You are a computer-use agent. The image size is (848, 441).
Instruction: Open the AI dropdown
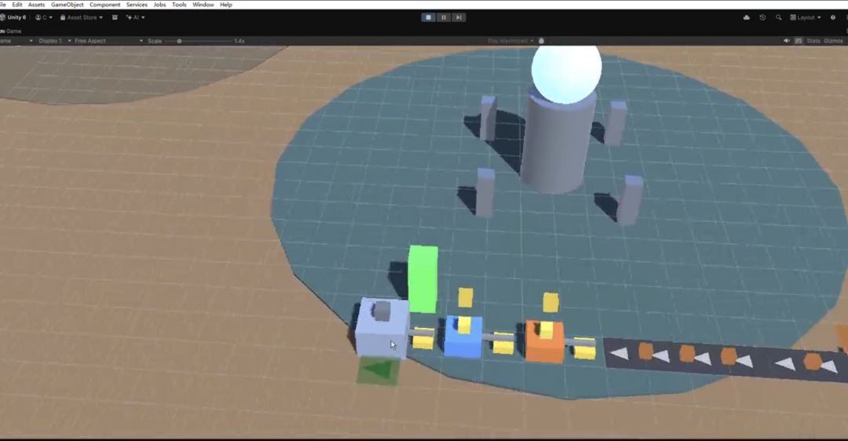coord(135,17)
